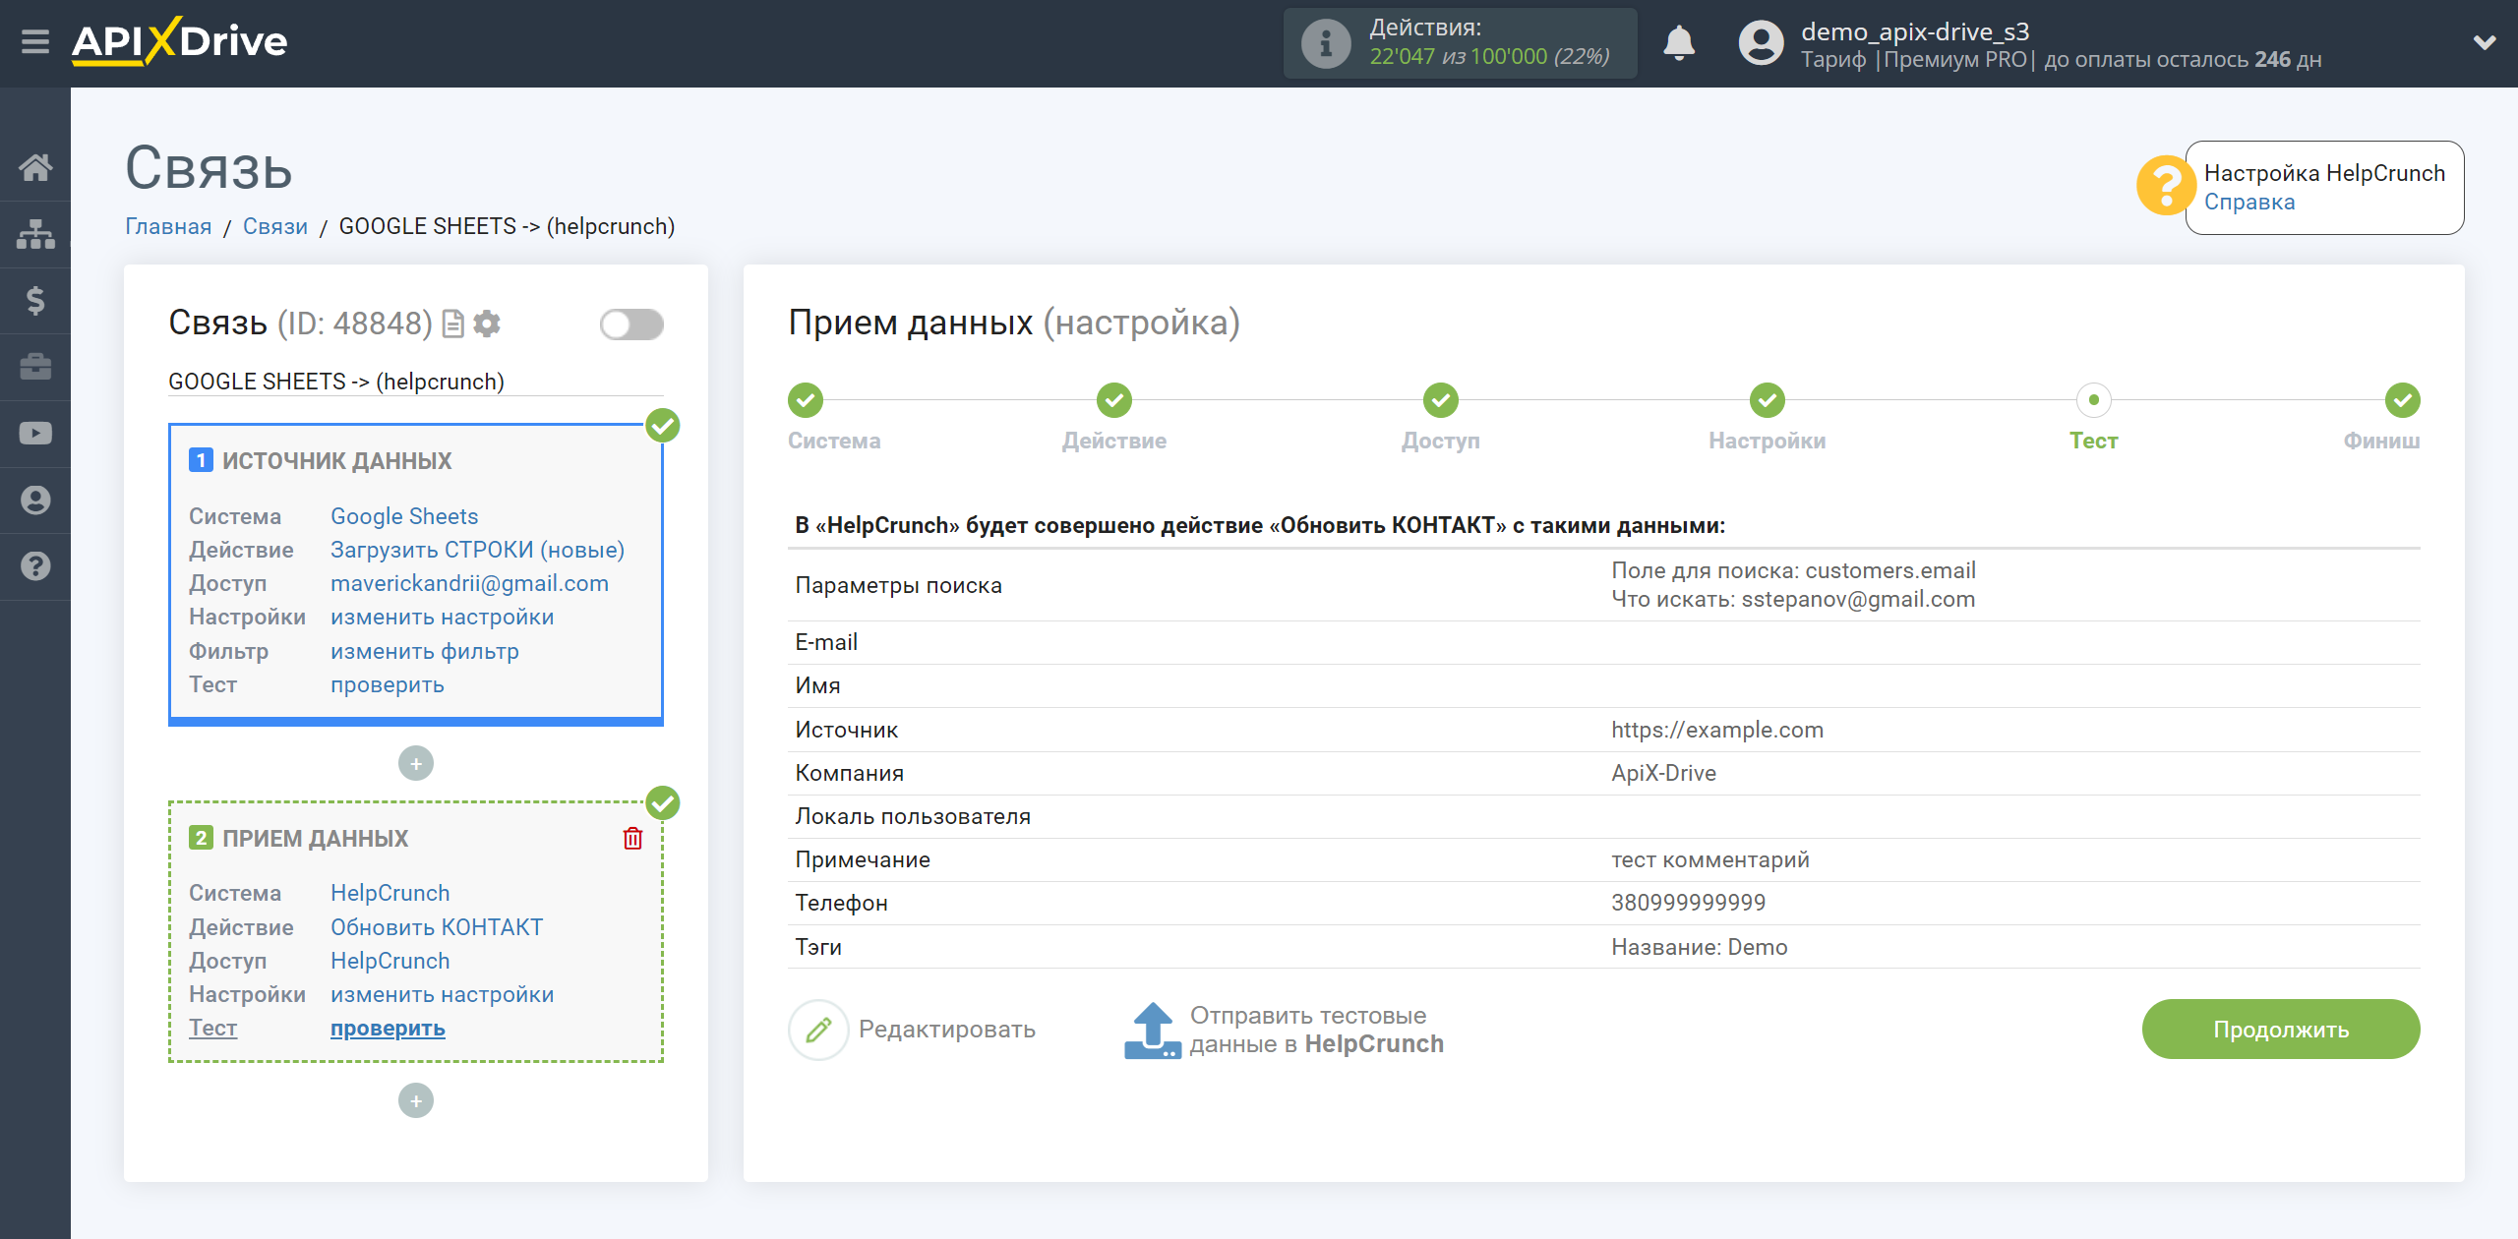The height and width of the screenshot is (1239, 2518).
Task: Open the actions info icon
Action: [x=1326, y=43]
